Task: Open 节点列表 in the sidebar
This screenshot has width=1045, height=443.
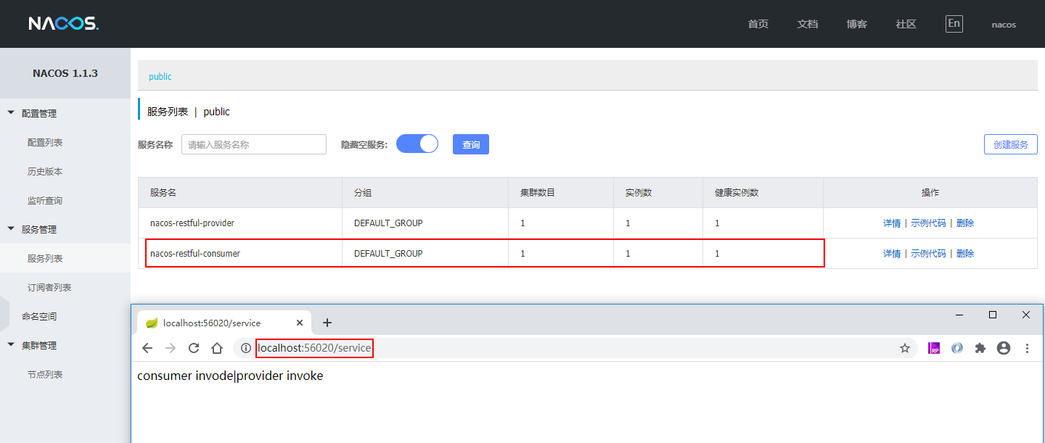Action: [45, 375]
